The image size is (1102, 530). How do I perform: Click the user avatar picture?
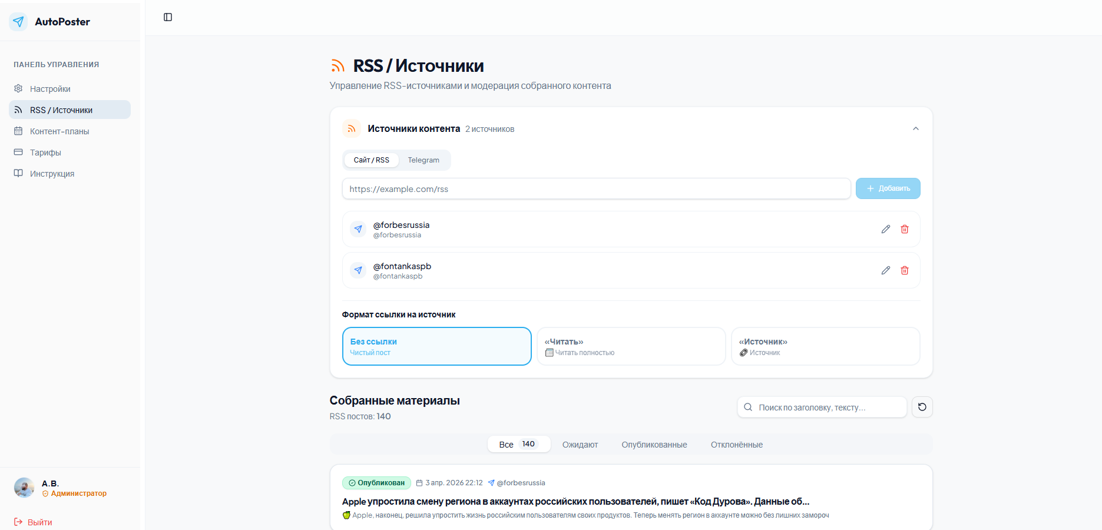coord(24,488)
